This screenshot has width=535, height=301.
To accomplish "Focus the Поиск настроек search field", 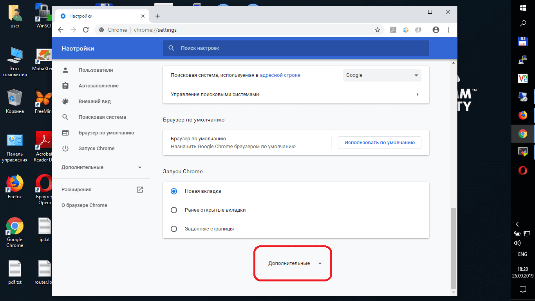I will [296, 48].
